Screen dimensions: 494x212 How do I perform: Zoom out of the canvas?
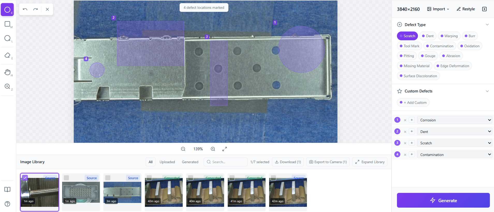coord(183,149)
